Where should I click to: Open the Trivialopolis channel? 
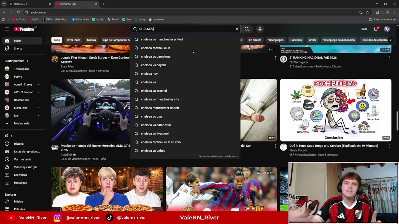tap(22, 69)
